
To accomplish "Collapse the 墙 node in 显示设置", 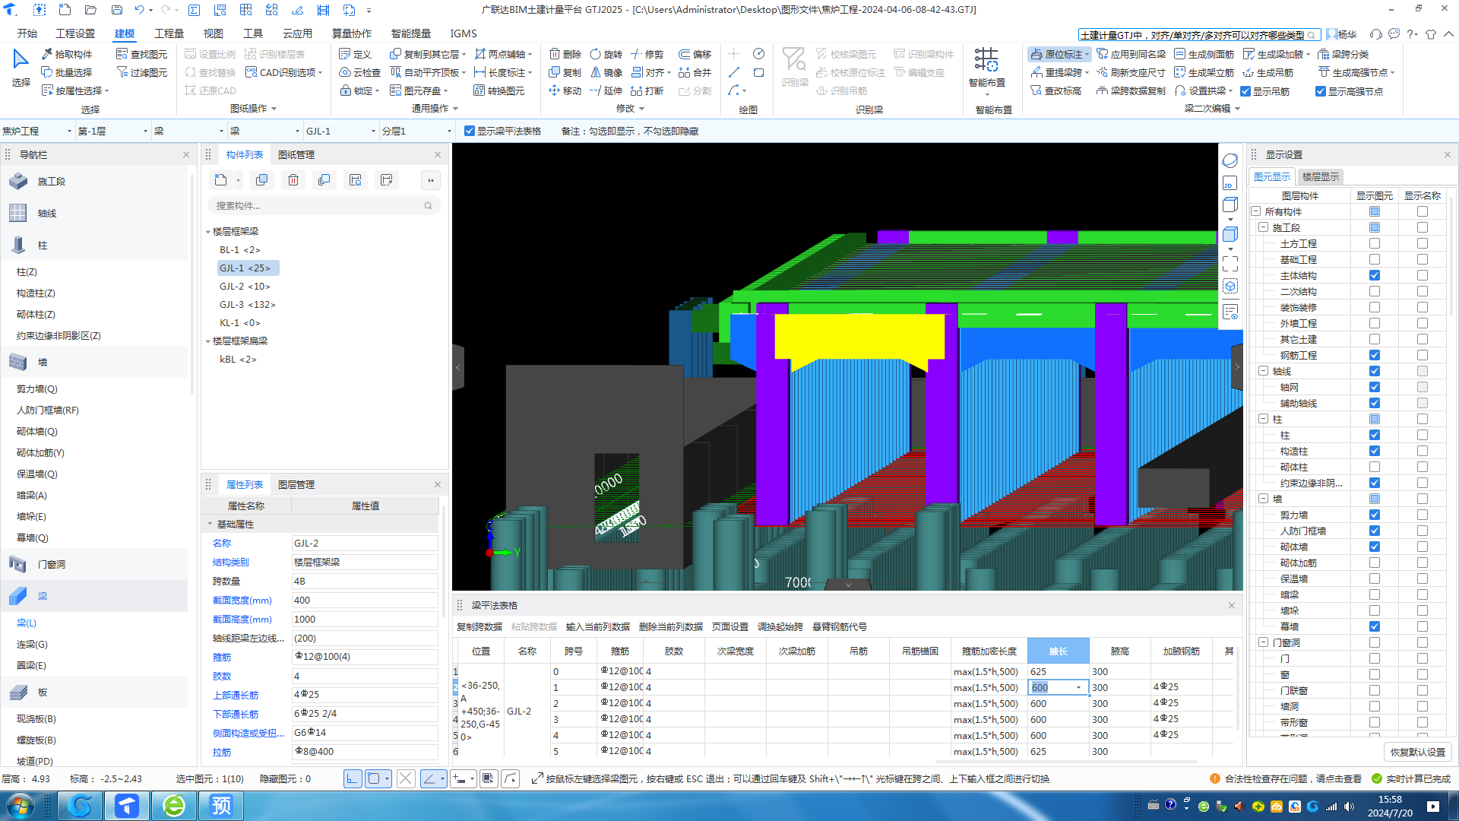I will (x=1263, y=499).
